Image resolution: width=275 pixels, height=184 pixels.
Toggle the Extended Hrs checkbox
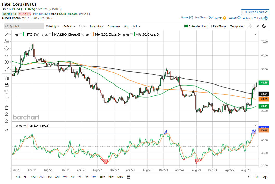[186, 26]
